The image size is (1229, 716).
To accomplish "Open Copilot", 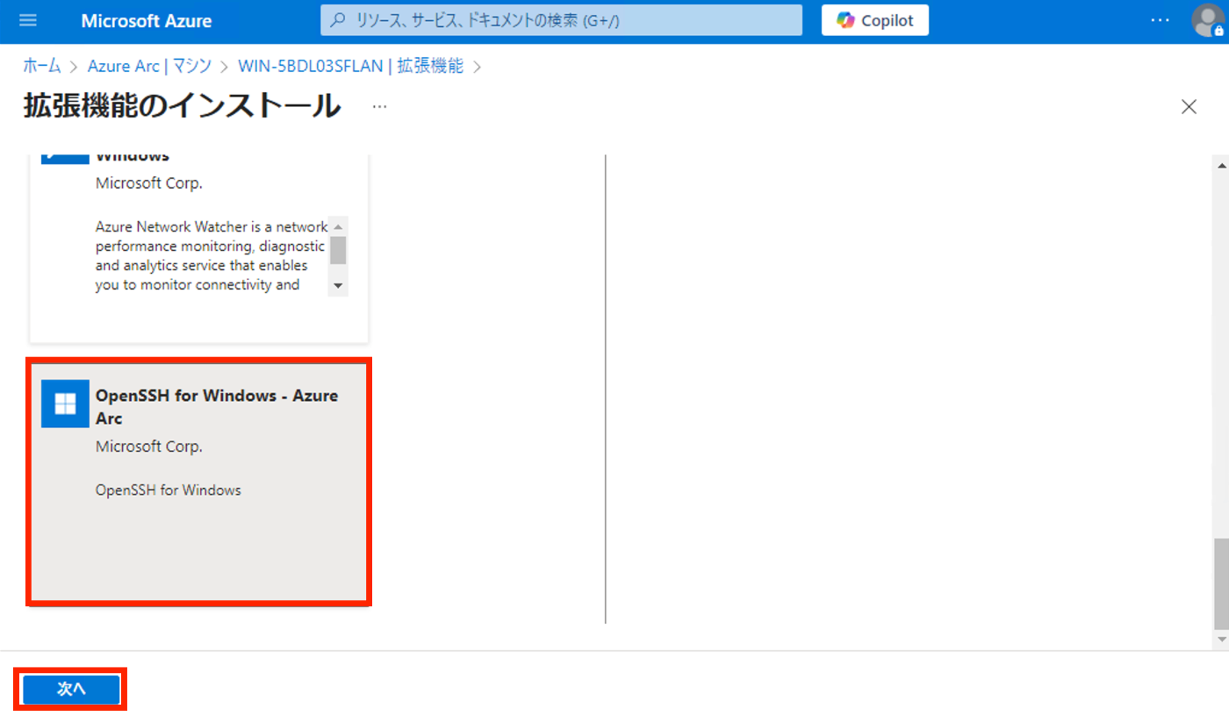I will tap(874, 20).
